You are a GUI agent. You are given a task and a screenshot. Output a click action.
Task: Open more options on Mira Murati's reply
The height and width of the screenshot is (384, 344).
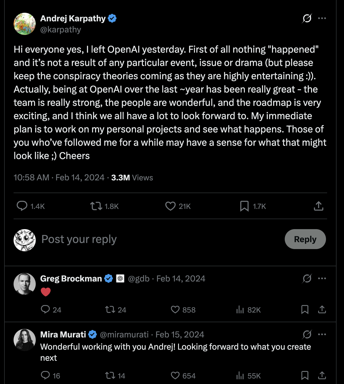click(322, 334)
